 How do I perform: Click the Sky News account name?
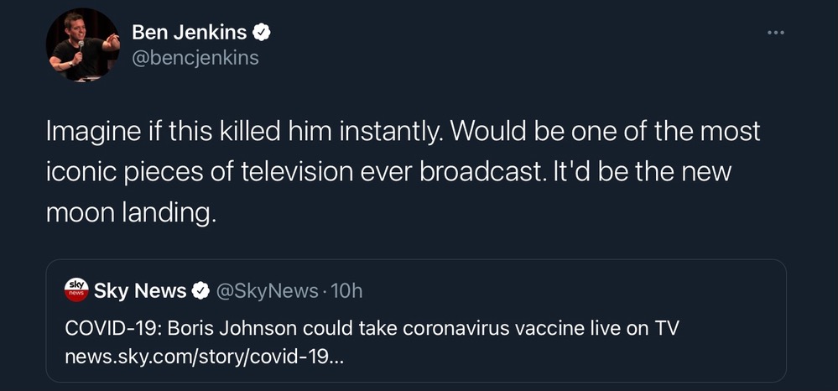[x=140, y=291]
